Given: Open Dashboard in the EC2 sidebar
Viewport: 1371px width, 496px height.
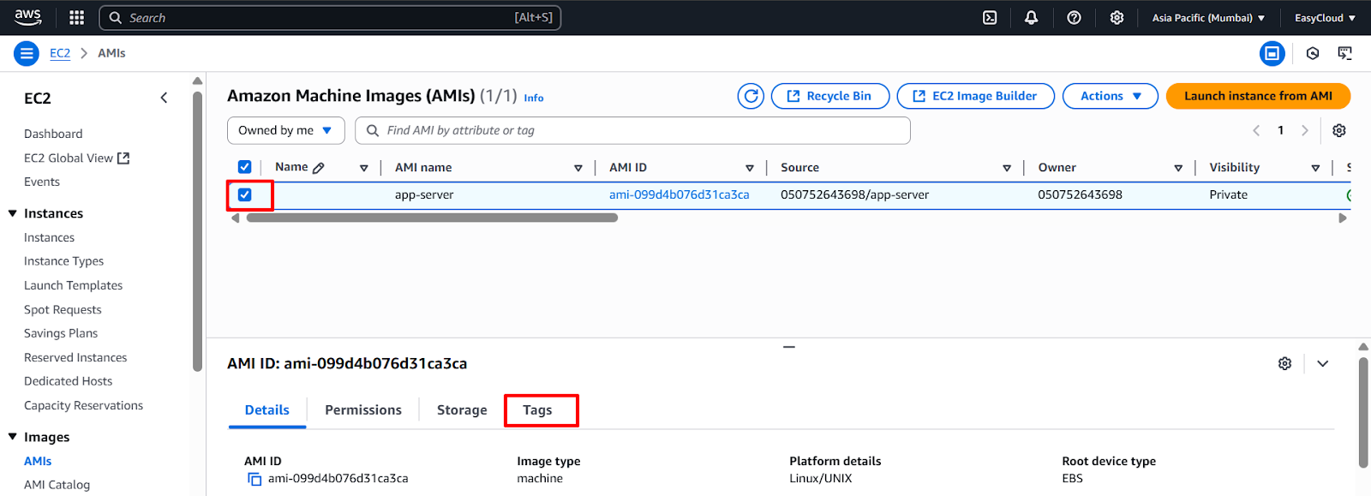Looking at the screenshot, I should [53, 134].
